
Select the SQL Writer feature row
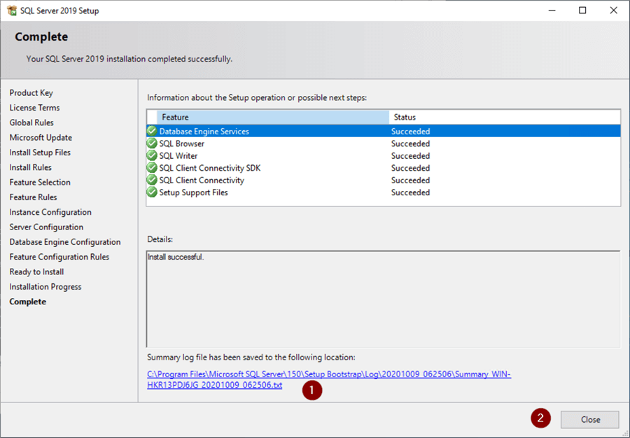(384, 155)
